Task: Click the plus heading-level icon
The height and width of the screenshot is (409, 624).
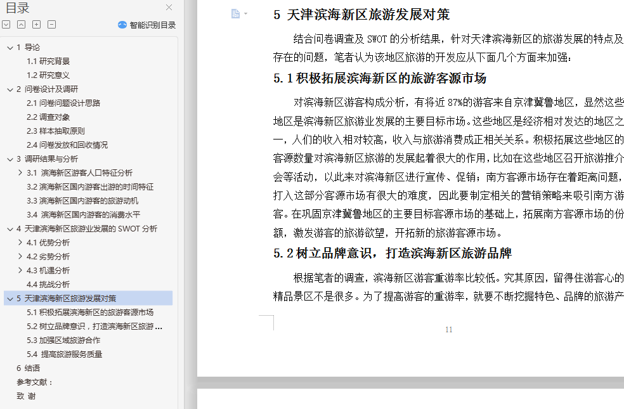Action: point(36,25)
